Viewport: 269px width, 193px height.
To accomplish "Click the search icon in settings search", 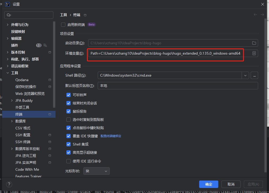I will (x=9, y=15).
